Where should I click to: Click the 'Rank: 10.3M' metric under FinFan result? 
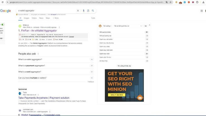[58, 40]
